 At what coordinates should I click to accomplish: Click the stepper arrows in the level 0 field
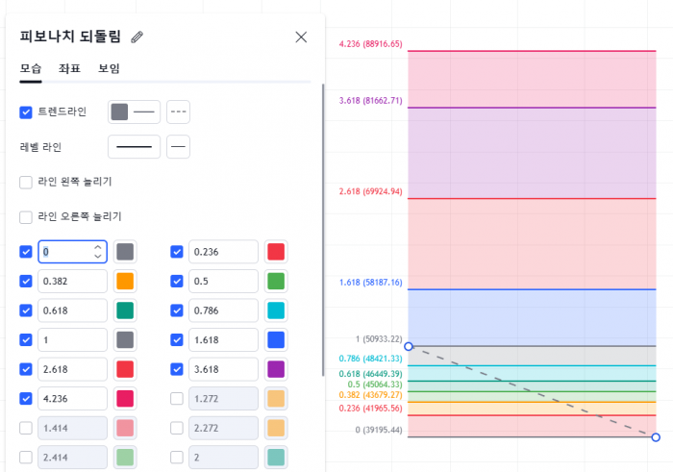pos(97,252)
